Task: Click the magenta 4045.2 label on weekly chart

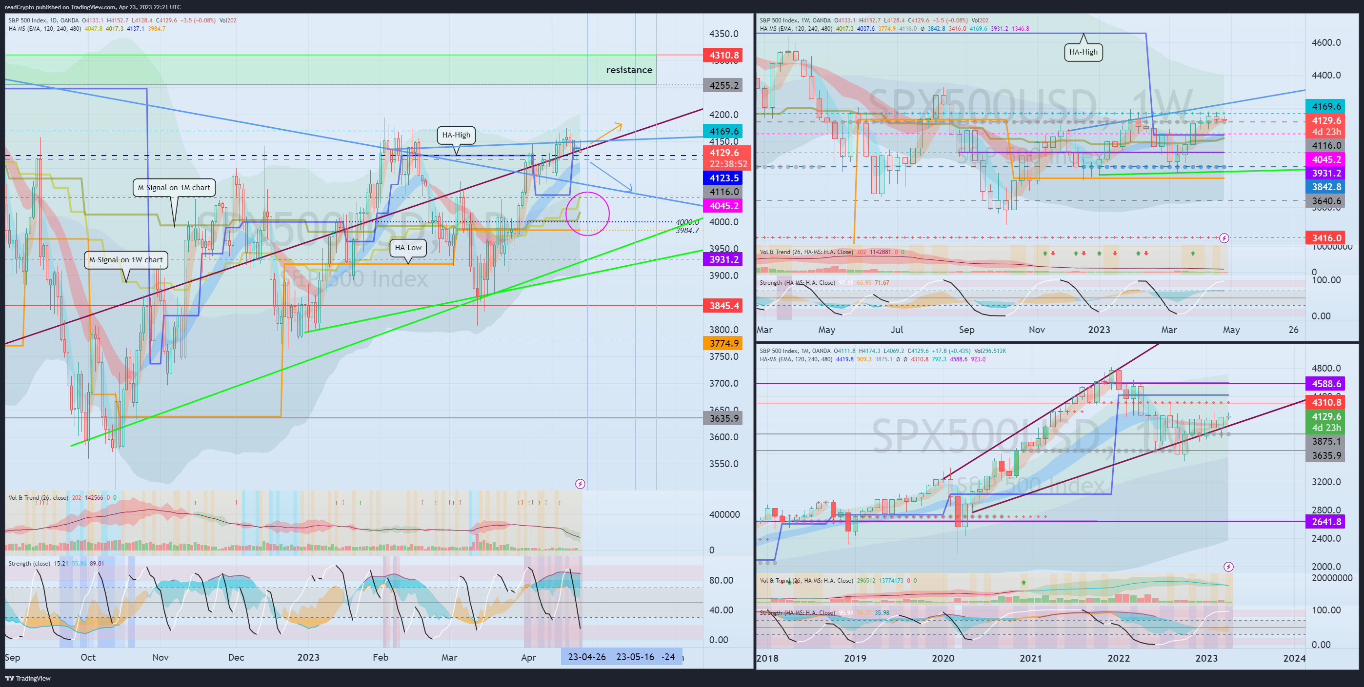Action: [1326, 159]
